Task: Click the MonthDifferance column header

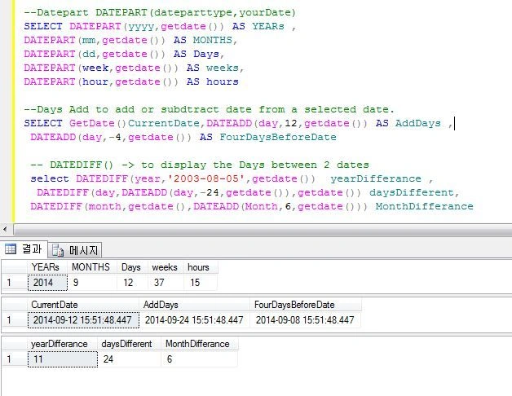Action: (200, 344)
